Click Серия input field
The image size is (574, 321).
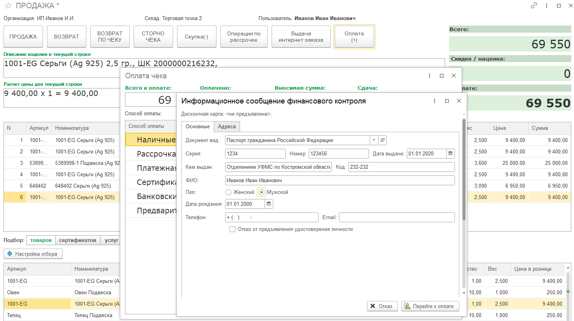click(255, 154)
